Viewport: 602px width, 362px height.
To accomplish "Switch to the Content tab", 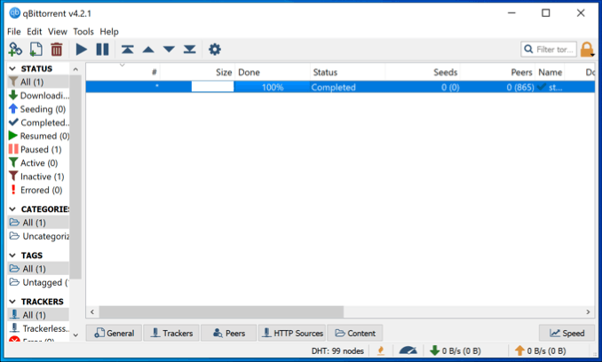I will (355, 334).
